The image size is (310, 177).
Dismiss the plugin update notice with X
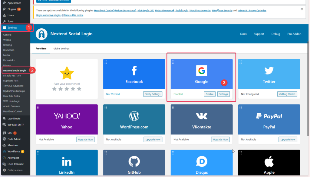pos(302,9)
